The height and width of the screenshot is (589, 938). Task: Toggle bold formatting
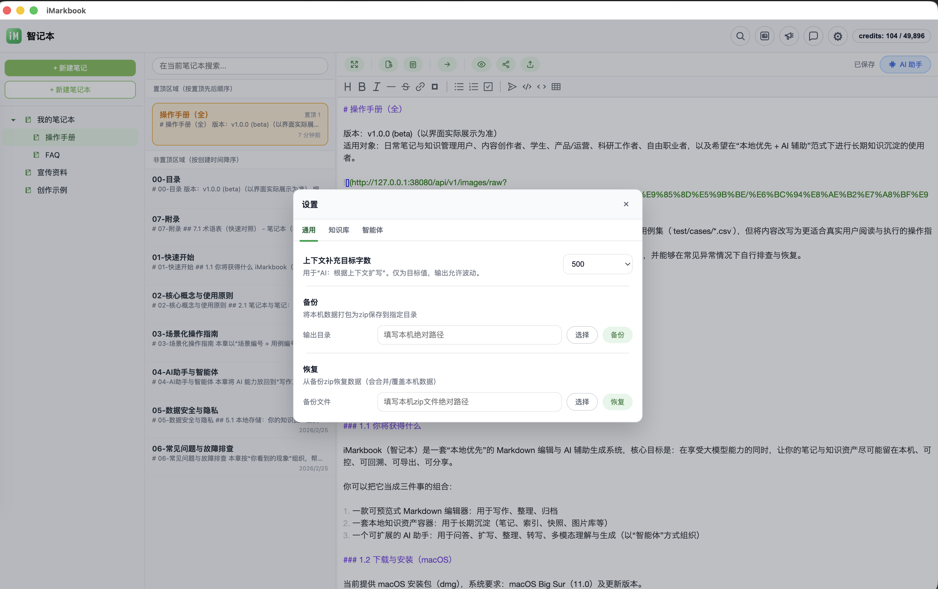point(362,87)
